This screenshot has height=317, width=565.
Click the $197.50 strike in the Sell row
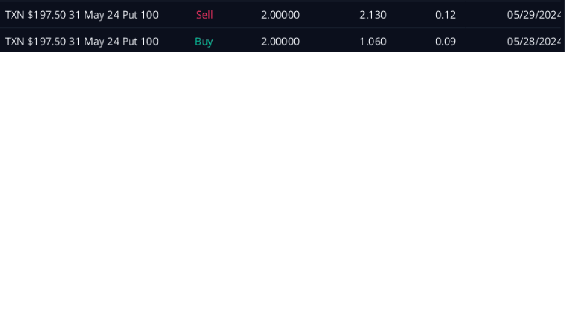click(47, 15)
